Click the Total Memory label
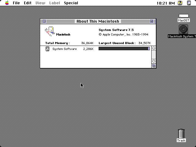Screen dimensions: 196x147 coord(58,43)
